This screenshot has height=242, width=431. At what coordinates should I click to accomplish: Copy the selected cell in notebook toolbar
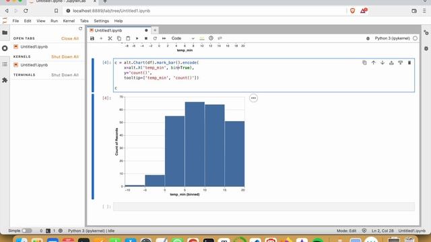(119, 38)
